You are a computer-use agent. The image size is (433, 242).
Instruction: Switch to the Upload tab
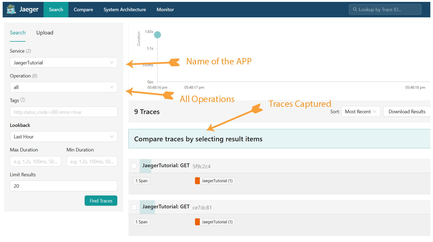[x=45, y=33]
